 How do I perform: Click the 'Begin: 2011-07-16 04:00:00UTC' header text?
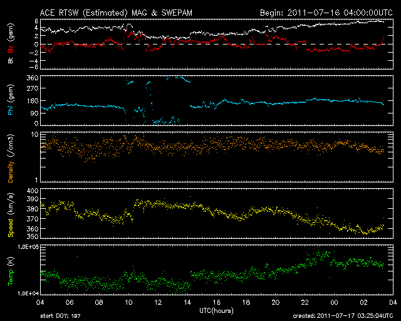(326, 13)
